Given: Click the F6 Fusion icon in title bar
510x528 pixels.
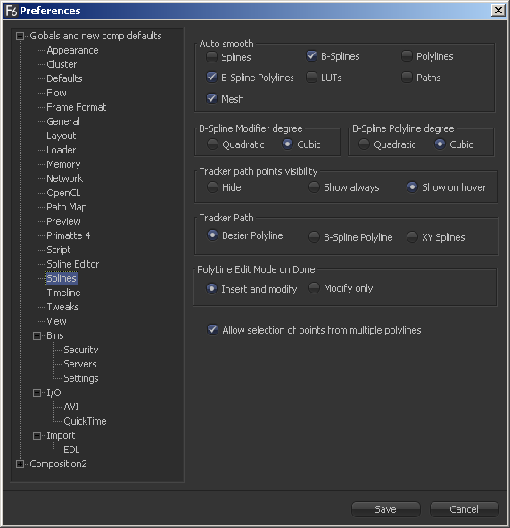Looking at the screenshot, I should 11,11.
